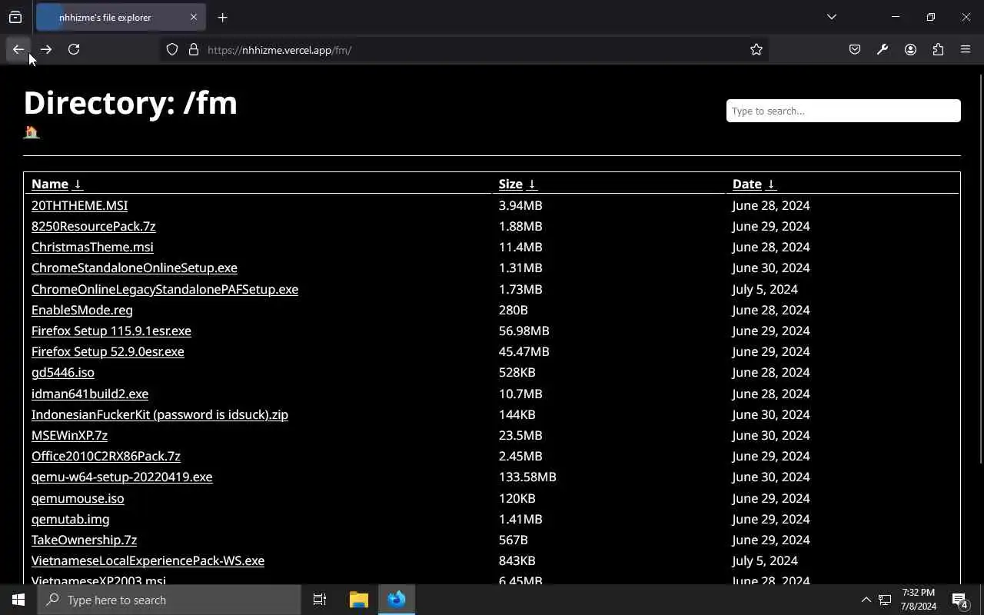The image size is (984, 615).
Task: Click the page vertical scrollbar
Action: [x=981, y=269]
